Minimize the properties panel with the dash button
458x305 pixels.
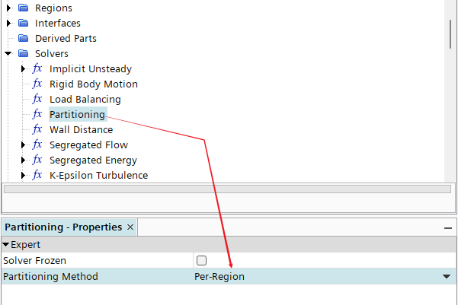(448, 228)
